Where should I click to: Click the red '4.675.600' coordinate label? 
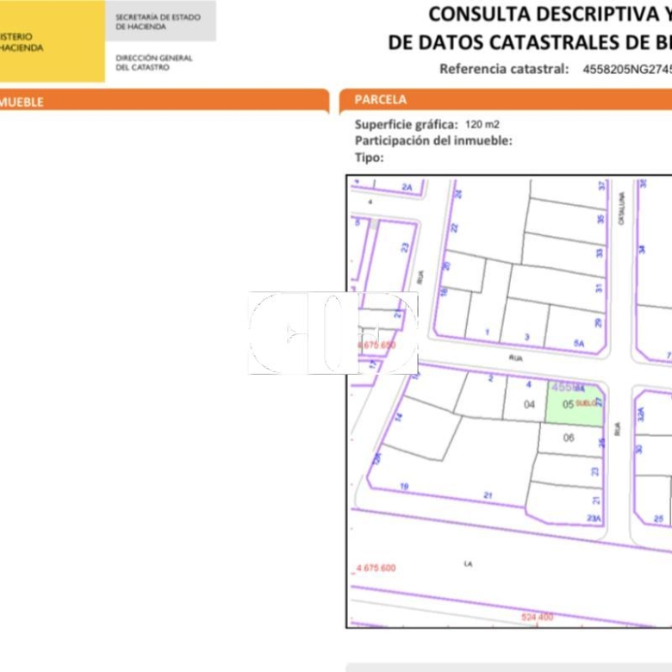pos(376,568)
